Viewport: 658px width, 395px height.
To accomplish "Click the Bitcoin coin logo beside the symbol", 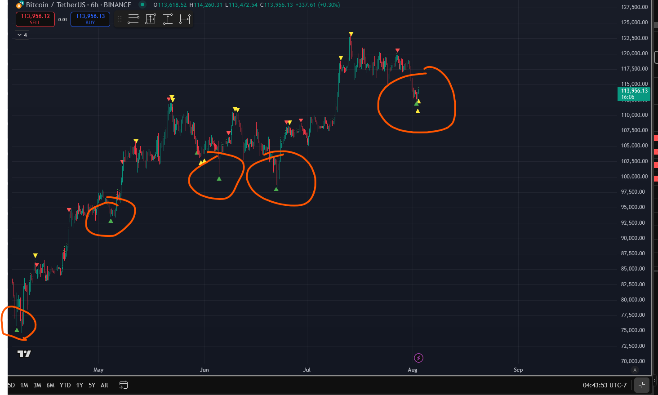I will coord(20,5).
